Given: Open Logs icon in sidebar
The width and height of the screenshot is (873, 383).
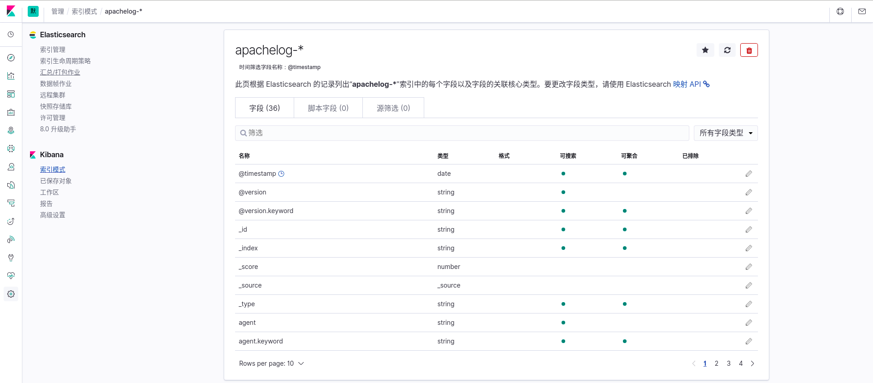Looking at the screenshot, I should (x=11, y=185).
